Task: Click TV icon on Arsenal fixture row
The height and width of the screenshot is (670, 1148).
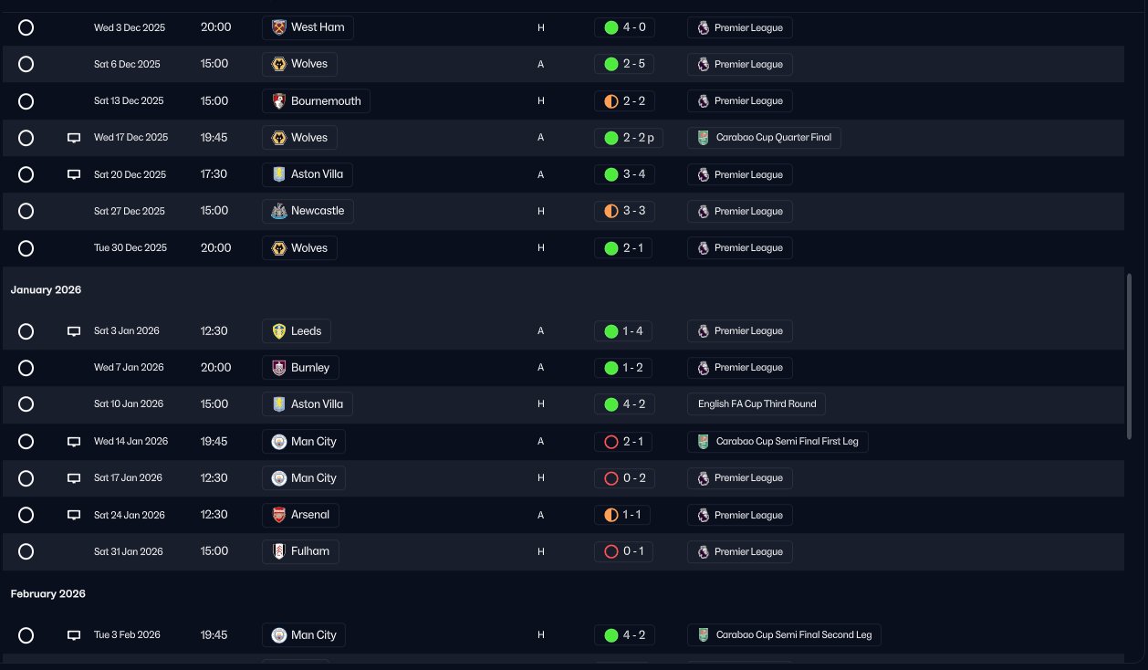Action: [74, 515]
